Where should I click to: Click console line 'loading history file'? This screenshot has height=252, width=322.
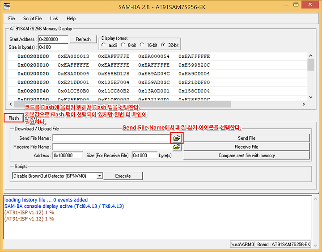pos(46,200)
